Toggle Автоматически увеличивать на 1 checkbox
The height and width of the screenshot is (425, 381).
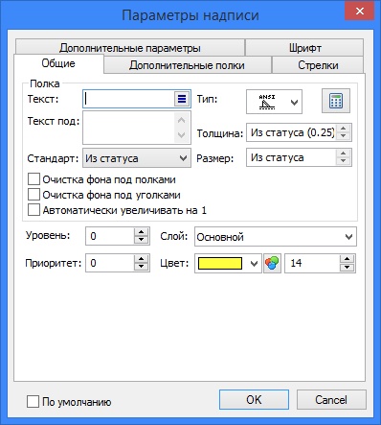point(34,210)
